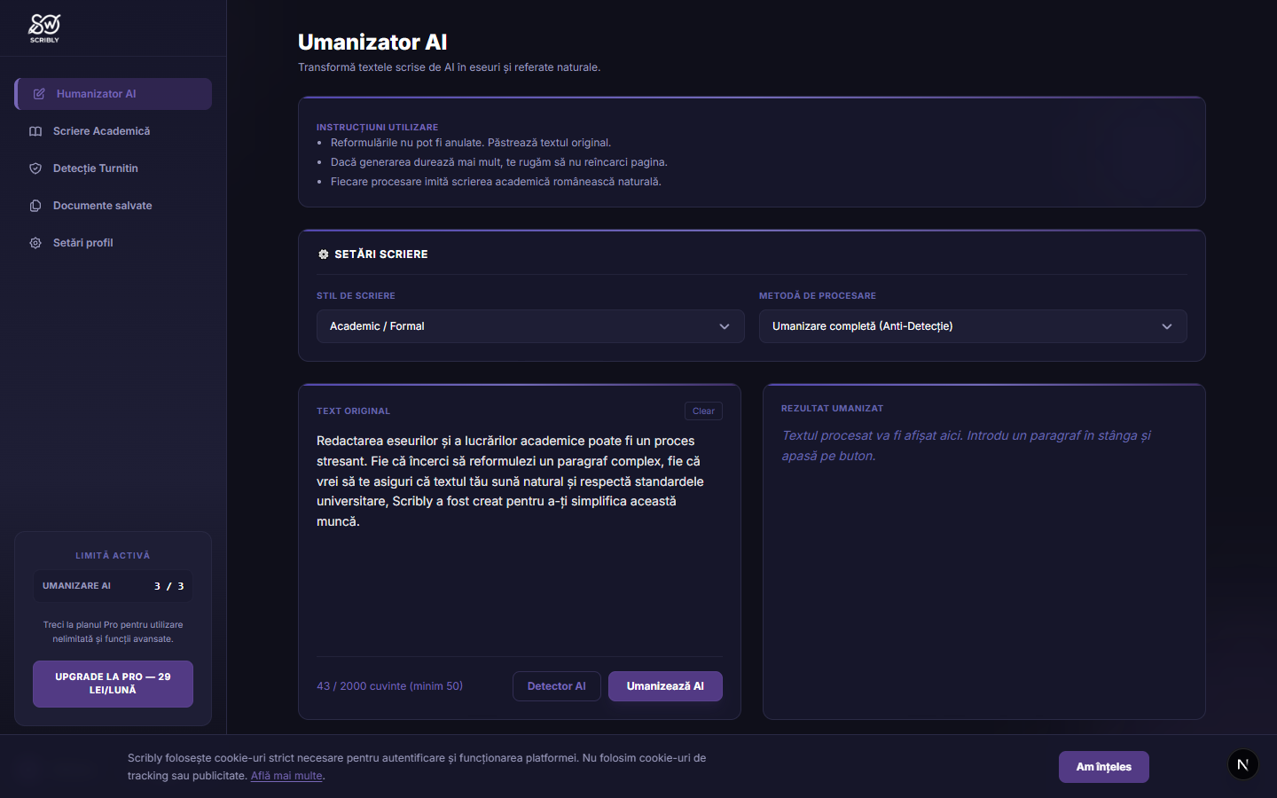
Task: Click the Scriere Academică book icon
Action: [35, 131]
